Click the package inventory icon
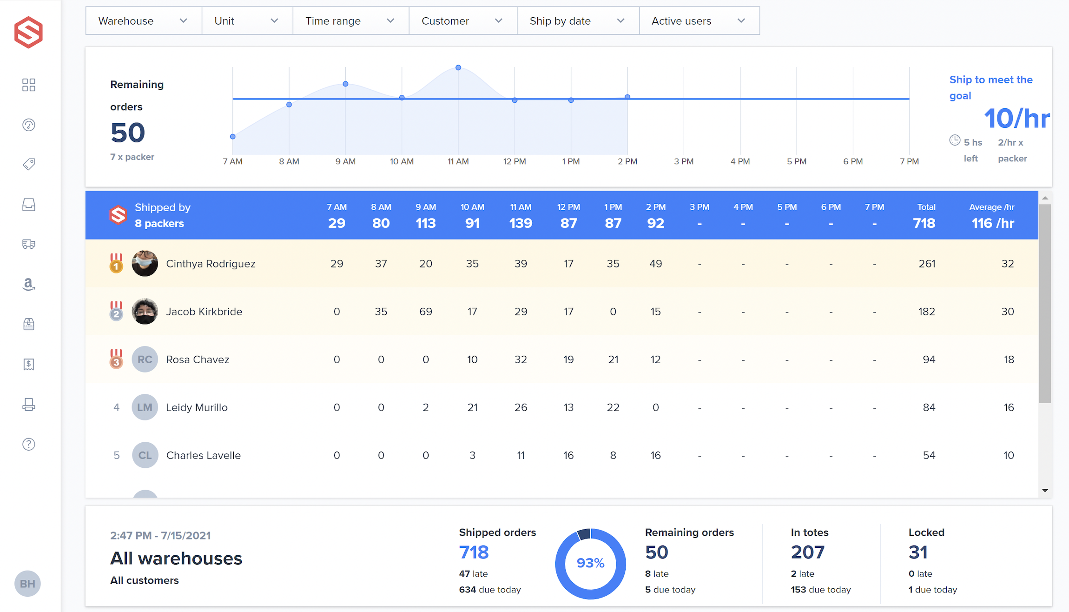This screenshot has width=1069, height=612. [28, 324]
